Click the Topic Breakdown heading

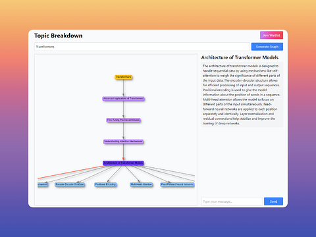pos(59,36)
